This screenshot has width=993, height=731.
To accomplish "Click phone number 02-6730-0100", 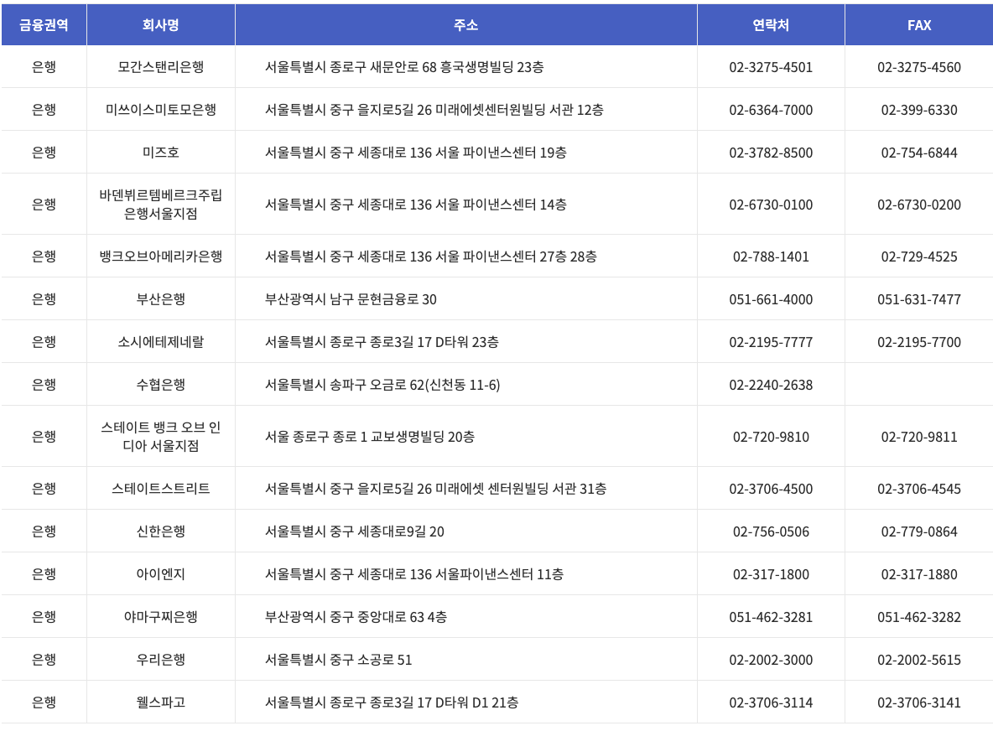I will (x=771, y=205).
